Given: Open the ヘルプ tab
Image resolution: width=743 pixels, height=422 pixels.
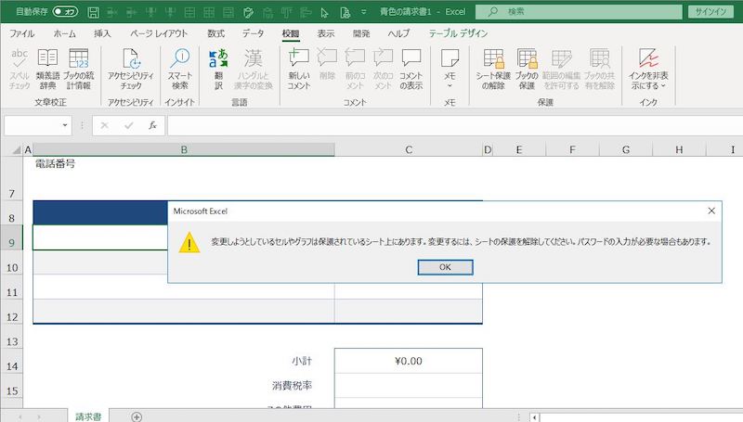Looking at the screenshot, I should point(398,33).
